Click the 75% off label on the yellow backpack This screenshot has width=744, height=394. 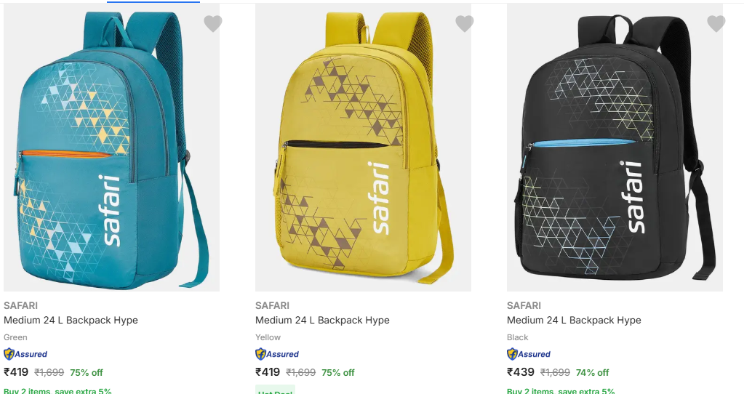(x=338, y=372)
